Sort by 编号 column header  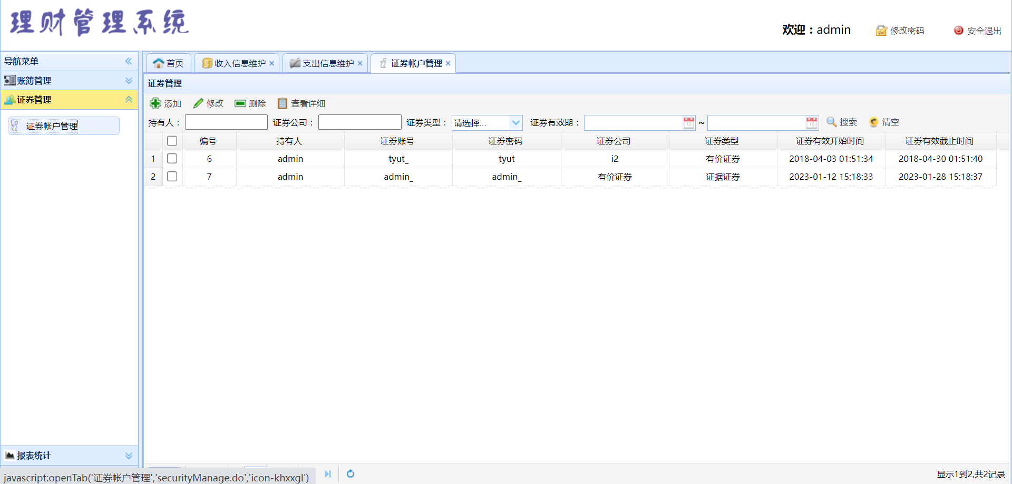point(208,141)
